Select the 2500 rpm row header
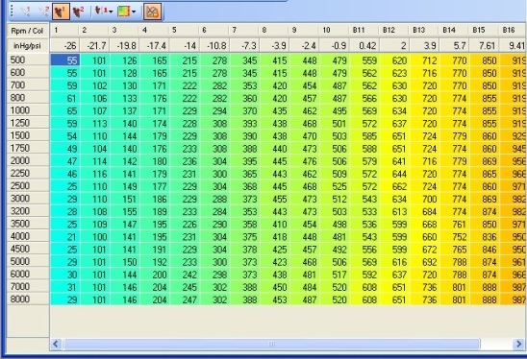527x359 pixels. [x=28, y=186]
